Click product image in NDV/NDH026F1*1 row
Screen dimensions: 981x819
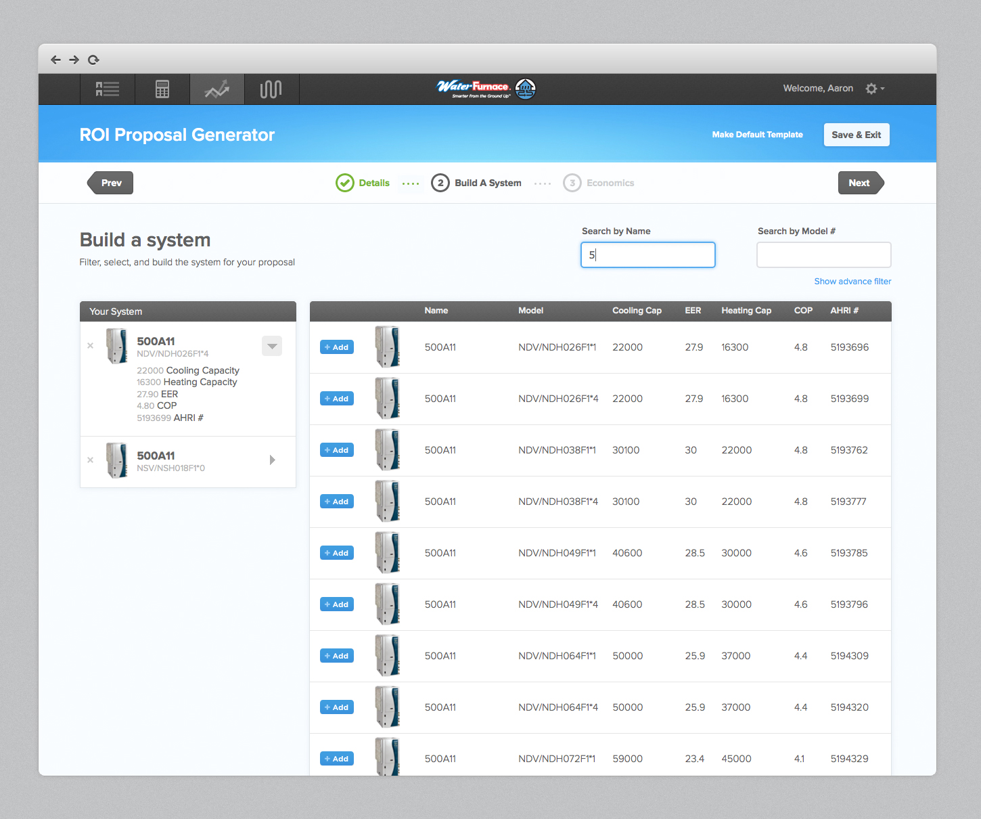click(x=388, y=347)
